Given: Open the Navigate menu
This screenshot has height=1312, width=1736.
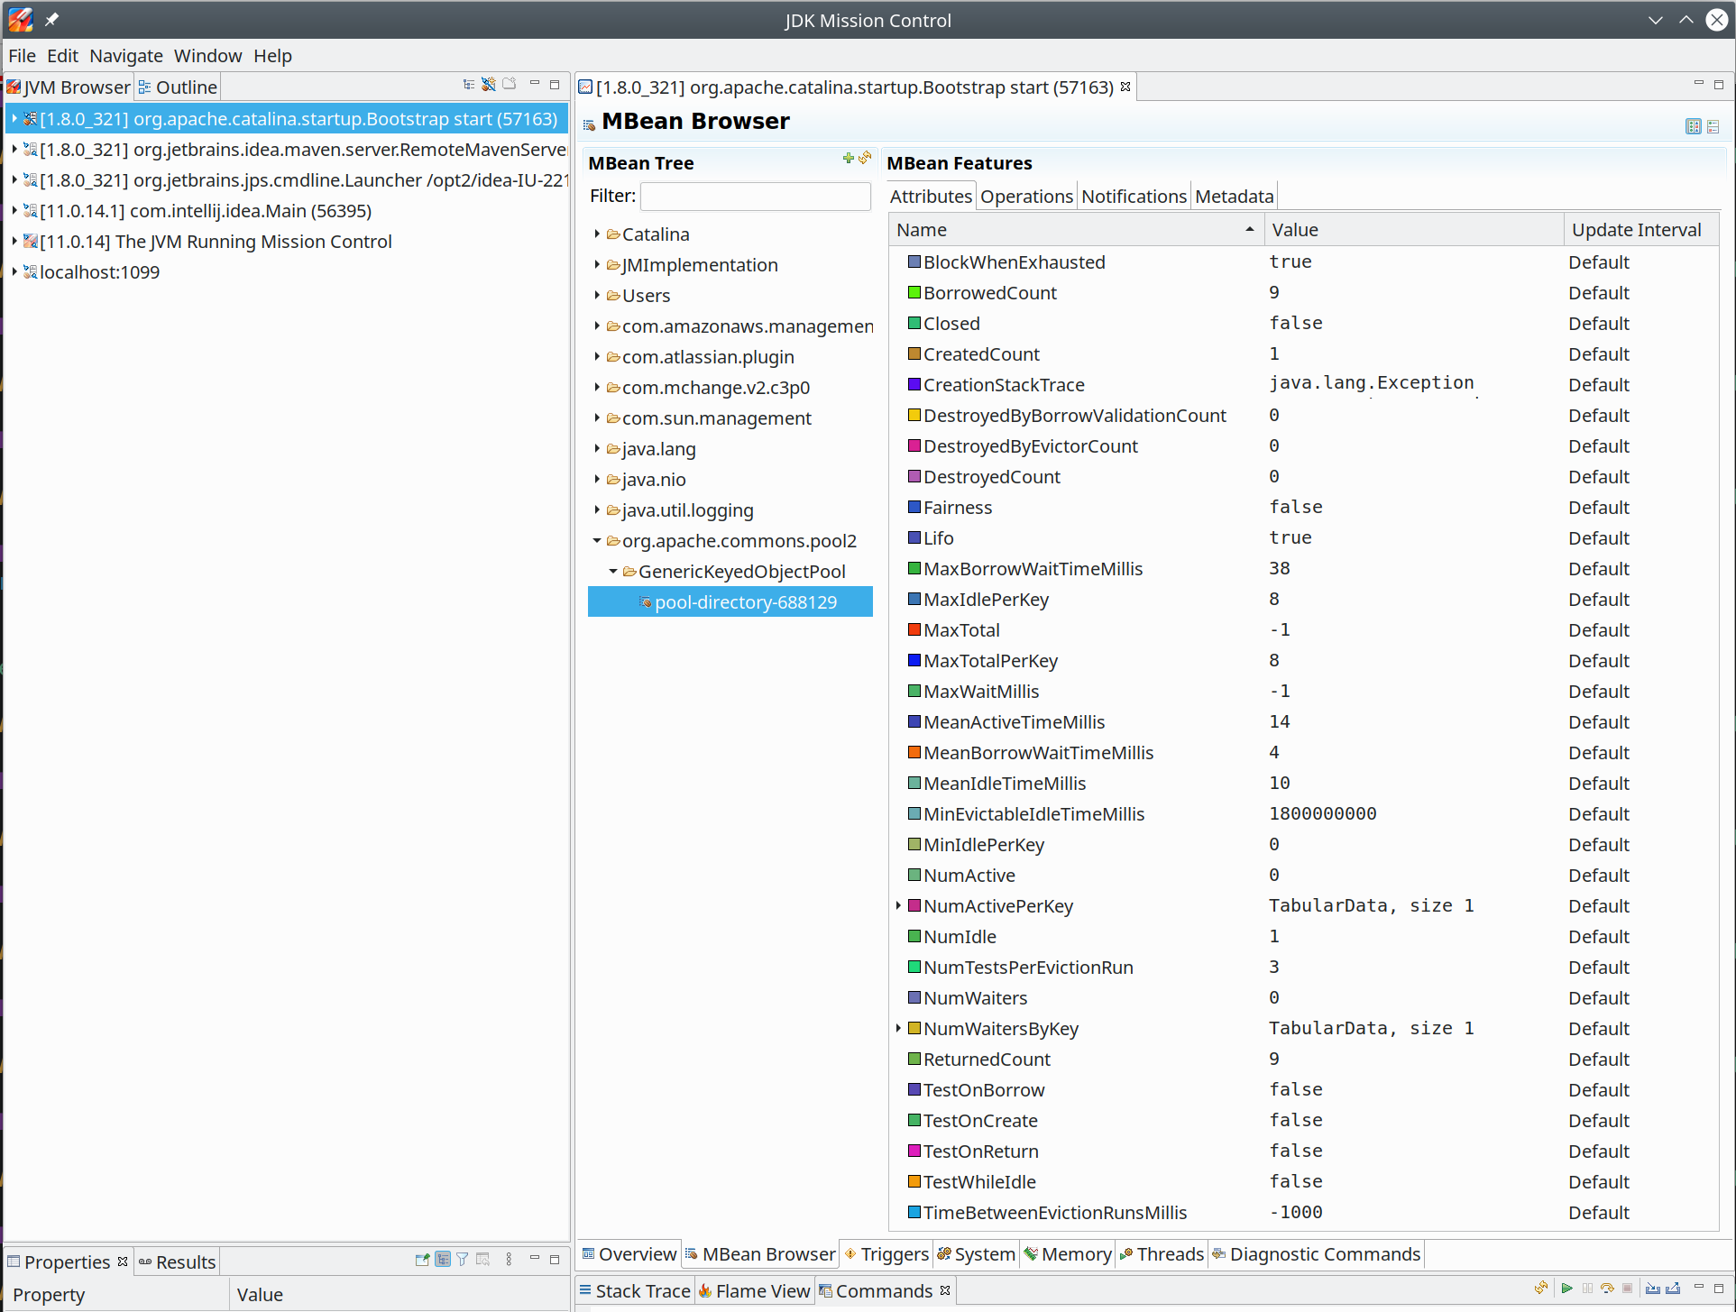Looking at the screenshot, I should (x=125, y=56).
